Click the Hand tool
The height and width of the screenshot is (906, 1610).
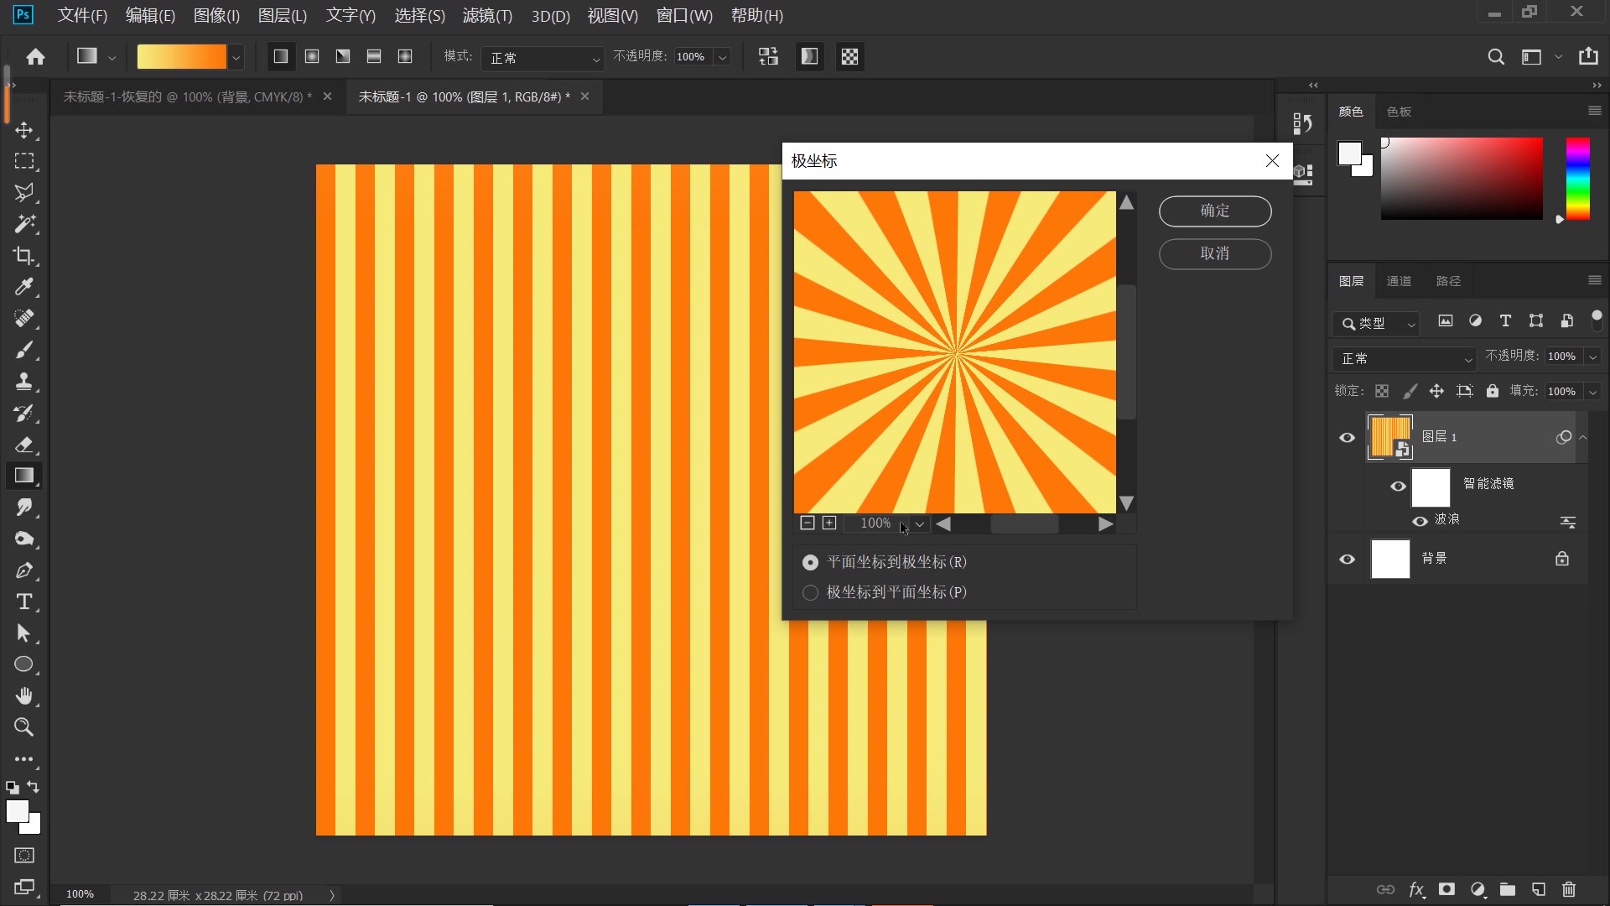coord(24,695)
